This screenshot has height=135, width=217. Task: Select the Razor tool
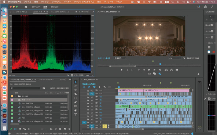(x=76, y=94)
